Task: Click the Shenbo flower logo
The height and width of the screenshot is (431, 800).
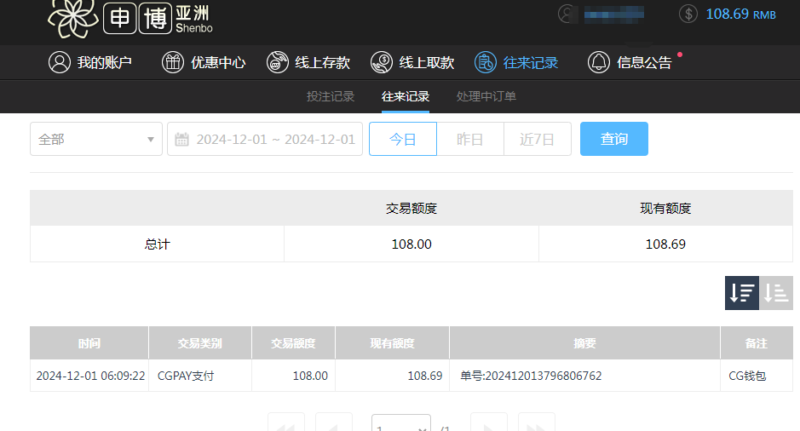Action: point(72,17)
